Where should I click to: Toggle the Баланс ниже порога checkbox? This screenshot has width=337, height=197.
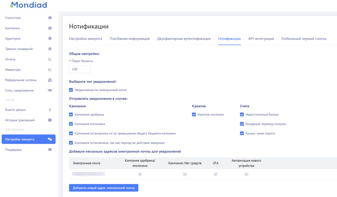pos(242,133)
